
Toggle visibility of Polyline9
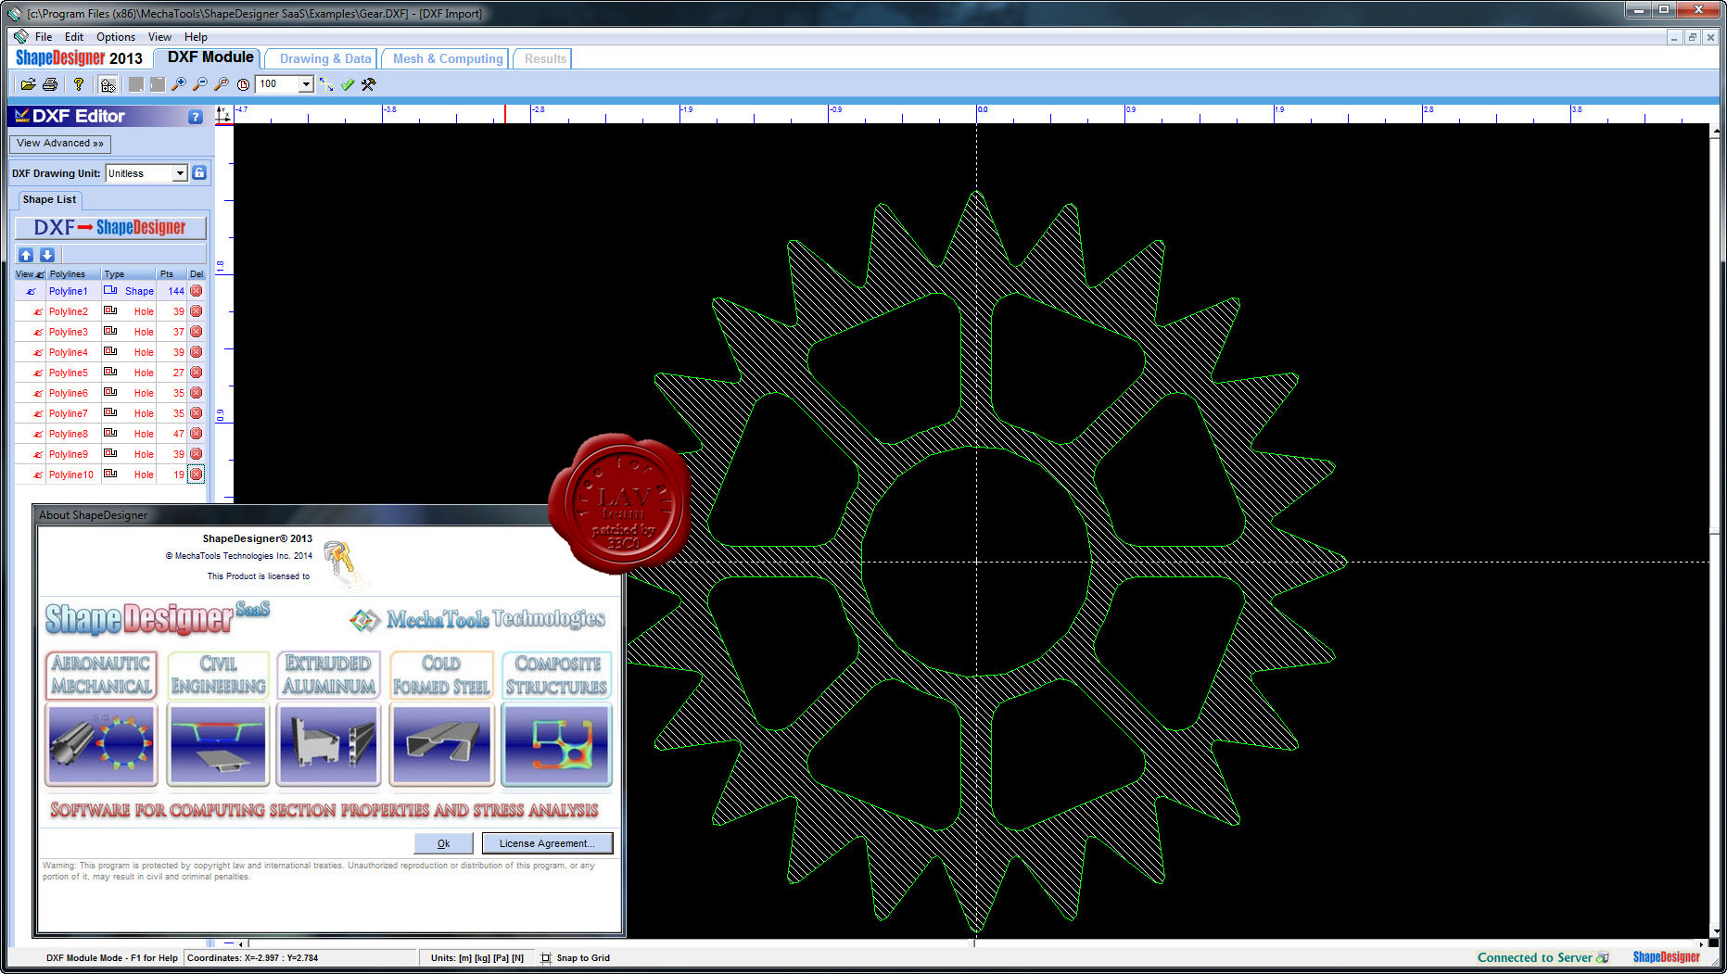point(37,455)
